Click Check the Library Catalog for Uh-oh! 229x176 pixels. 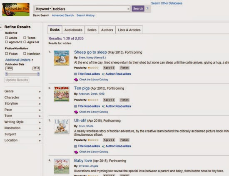pos(93,152)
